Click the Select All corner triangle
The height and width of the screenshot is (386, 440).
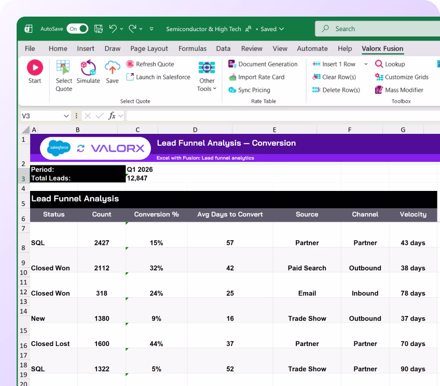pos(26,129)
